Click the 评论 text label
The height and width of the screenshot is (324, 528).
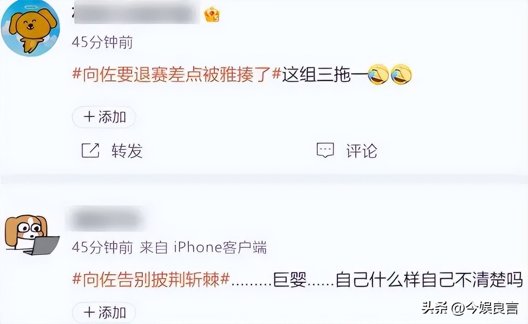point(362,151)
